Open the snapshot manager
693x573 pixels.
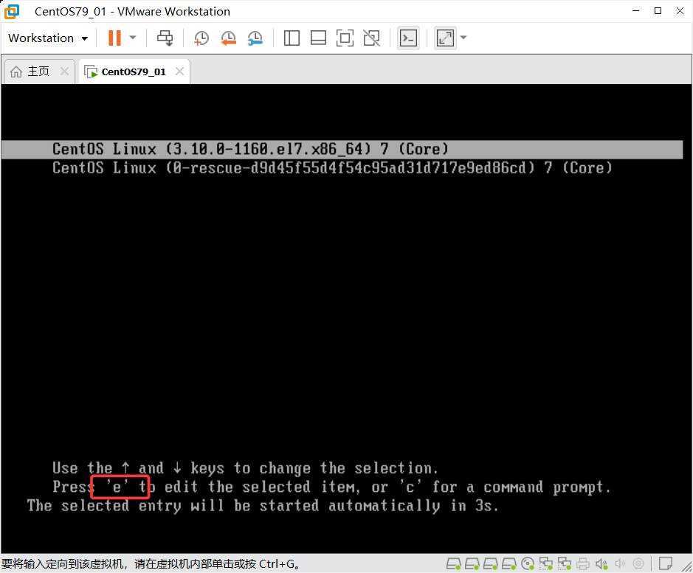[x=255, y=38]
